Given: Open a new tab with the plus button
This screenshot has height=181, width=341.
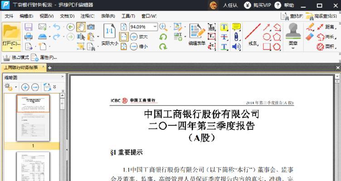Looking at the screenshot, I should [49, 68].
